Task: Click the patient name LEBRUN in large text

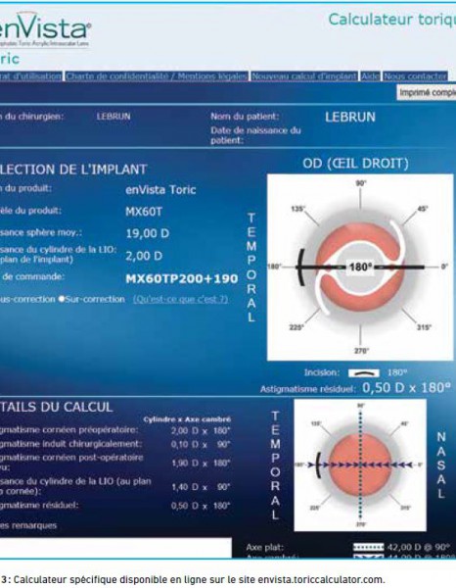Action: tap(350, 118)
